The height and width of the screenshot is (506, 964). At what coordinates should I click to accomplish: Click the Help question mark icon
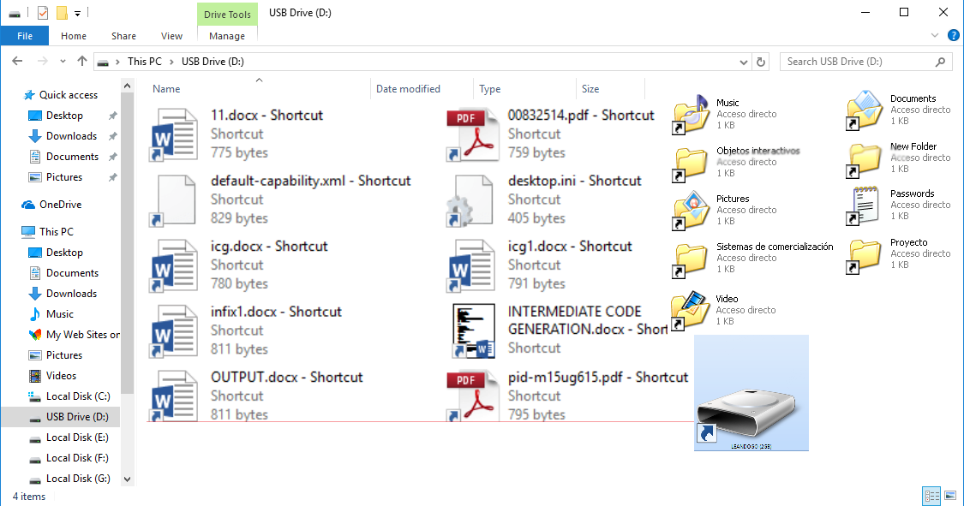(x=954, y=35)
